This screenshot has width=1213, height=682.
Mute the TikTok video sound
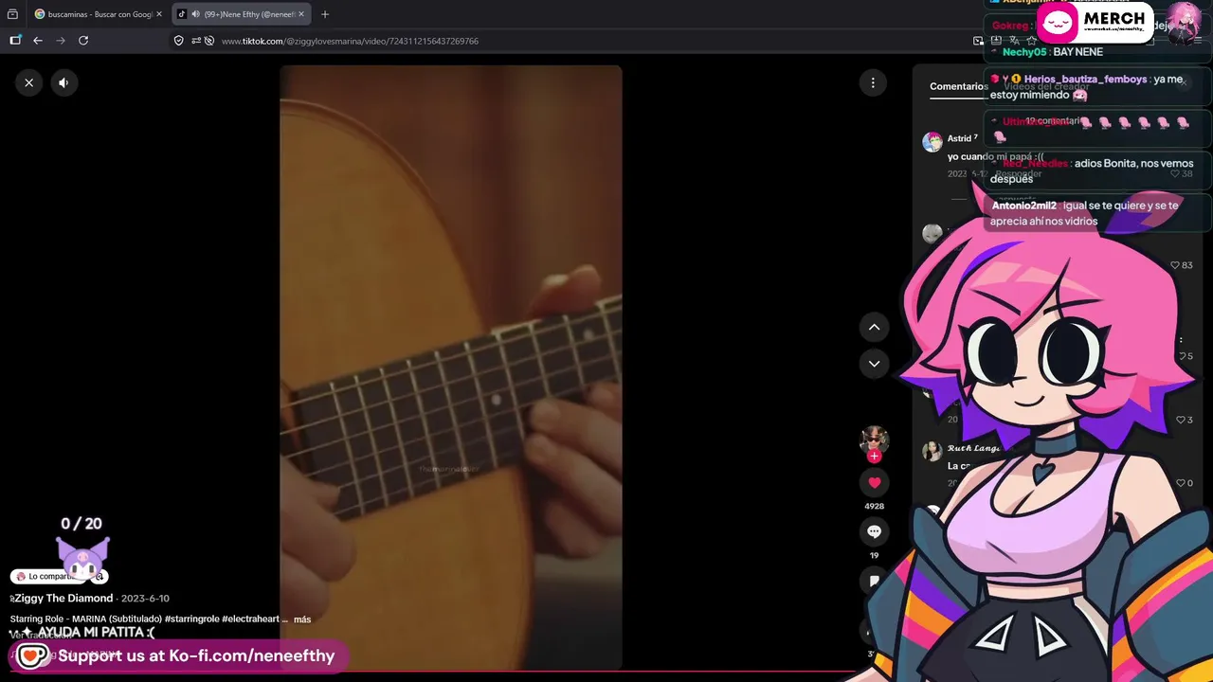[63, 82]
